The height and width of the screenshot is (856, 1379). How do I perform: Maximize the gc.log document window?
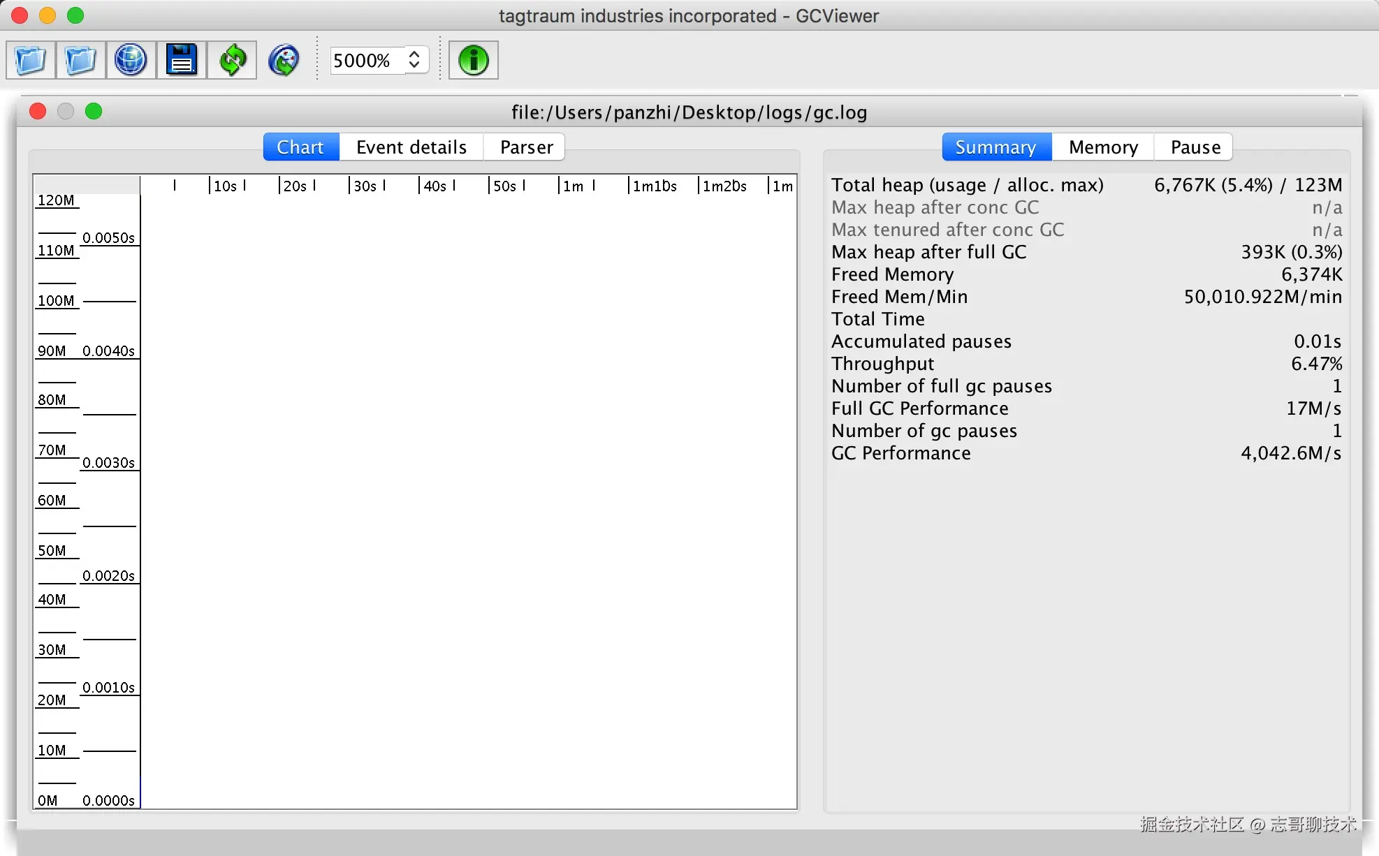coord(94,112)
